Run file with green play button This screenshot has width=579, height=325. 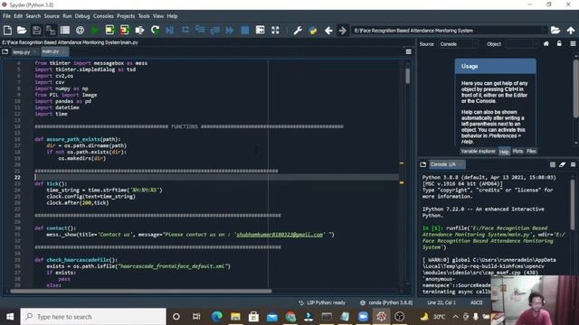[94, 30]
